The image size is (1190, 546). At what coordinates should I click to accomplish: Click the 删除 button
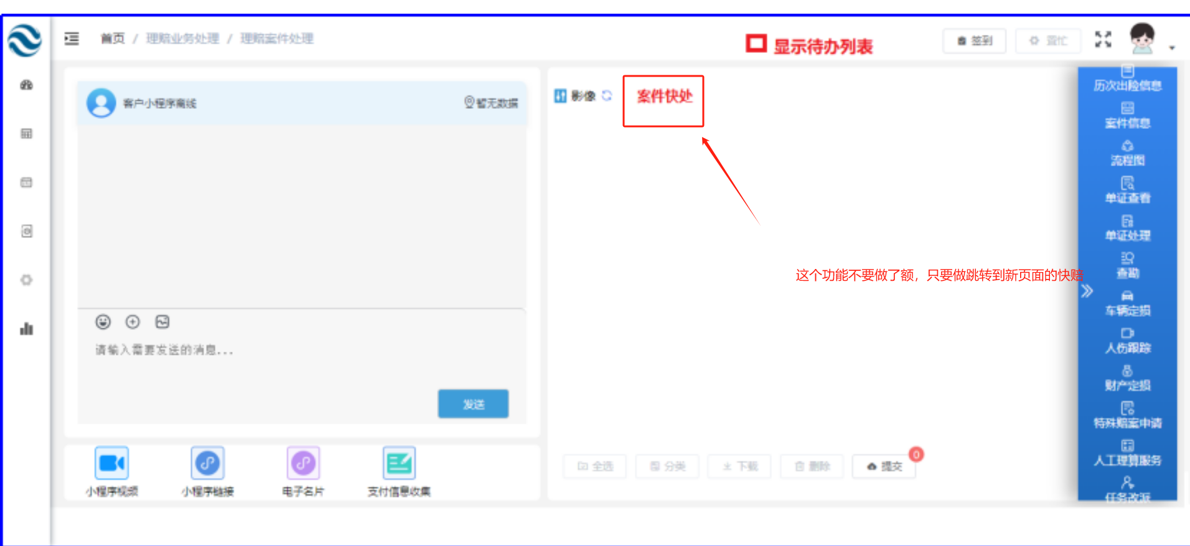[812, 466]
